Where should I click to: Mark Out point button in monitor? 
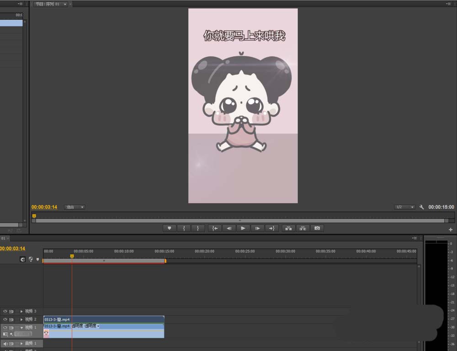click(x=198, y=228)
